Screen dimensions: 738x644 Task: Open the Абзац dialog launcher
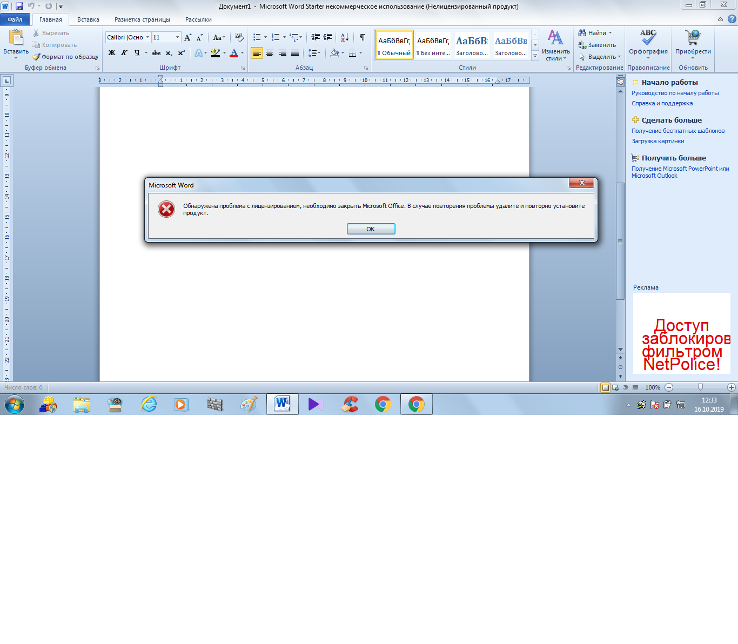coord(366,68)
